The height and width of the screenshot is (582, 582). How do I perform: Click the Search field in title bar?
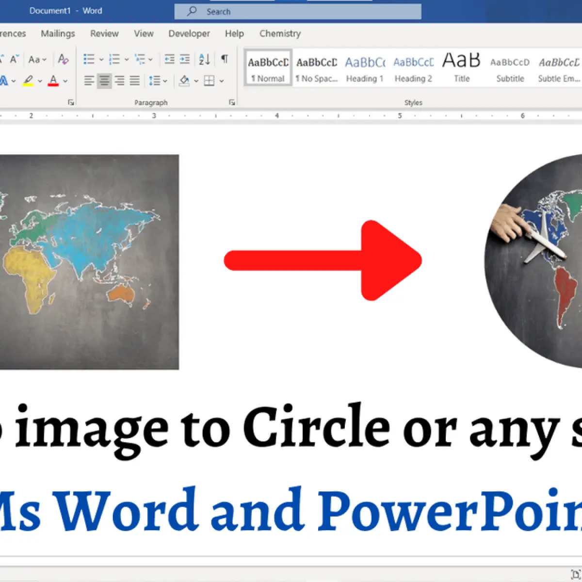click(298, 12)
